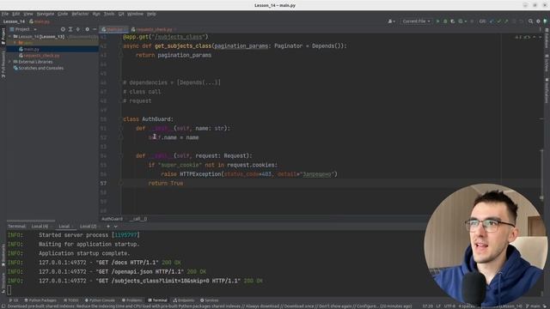Click Lesson_14 in the navigation bar
Image resolution: width=550 pixels, height=309 pixels.
point(14,21)
